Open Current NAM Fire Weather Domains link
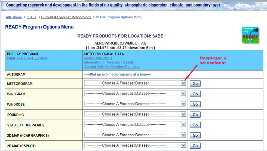Image resolution: width=267 pixels, height=151 pixels. click(111, 66)
